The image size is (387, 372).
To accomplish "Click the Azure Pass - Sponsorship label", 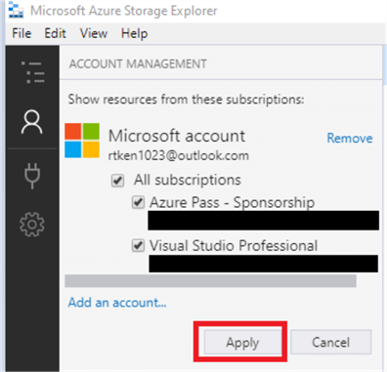I will 233,202.
